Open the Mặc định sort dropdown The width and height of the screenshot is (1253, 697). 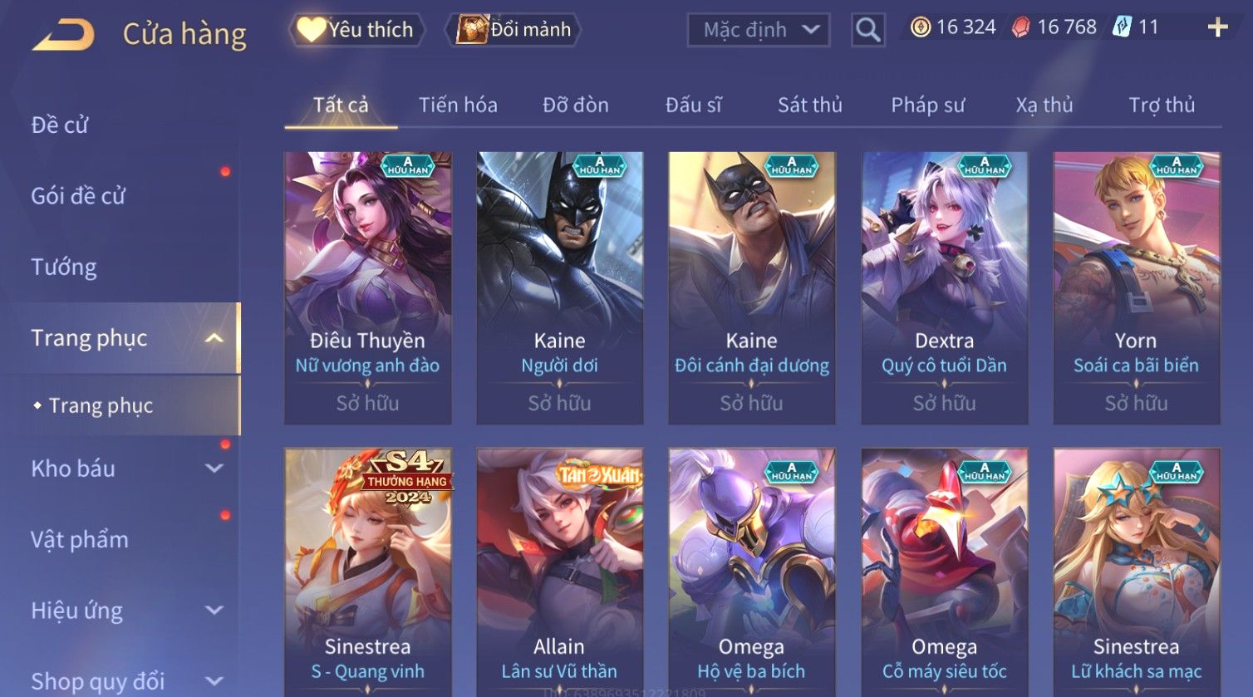pyautogui.click(x=758, y=30)
